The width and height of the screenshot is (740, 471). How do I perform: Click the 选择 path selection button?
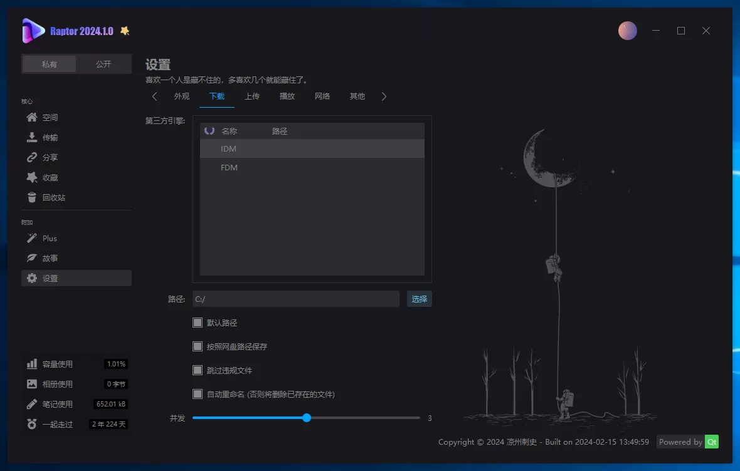point(419,299)
